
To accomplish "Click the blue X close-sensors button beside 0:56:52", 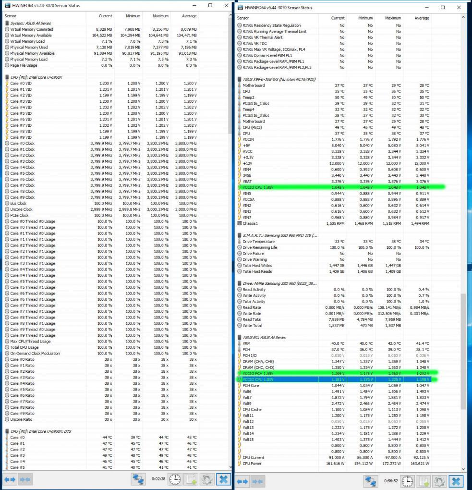I will tap(456, 481).
